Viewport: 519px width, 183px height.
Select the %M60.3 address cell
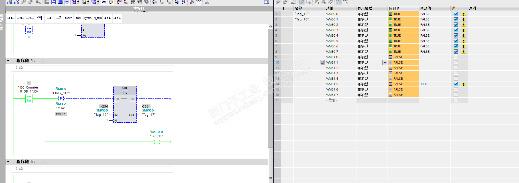(340, 30)
